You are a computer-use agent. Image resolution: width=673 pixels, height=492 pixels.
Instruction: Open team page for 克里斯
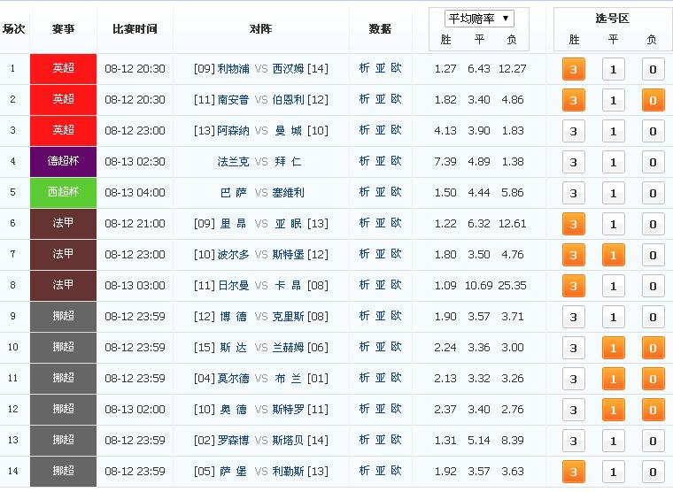[288, 317]
